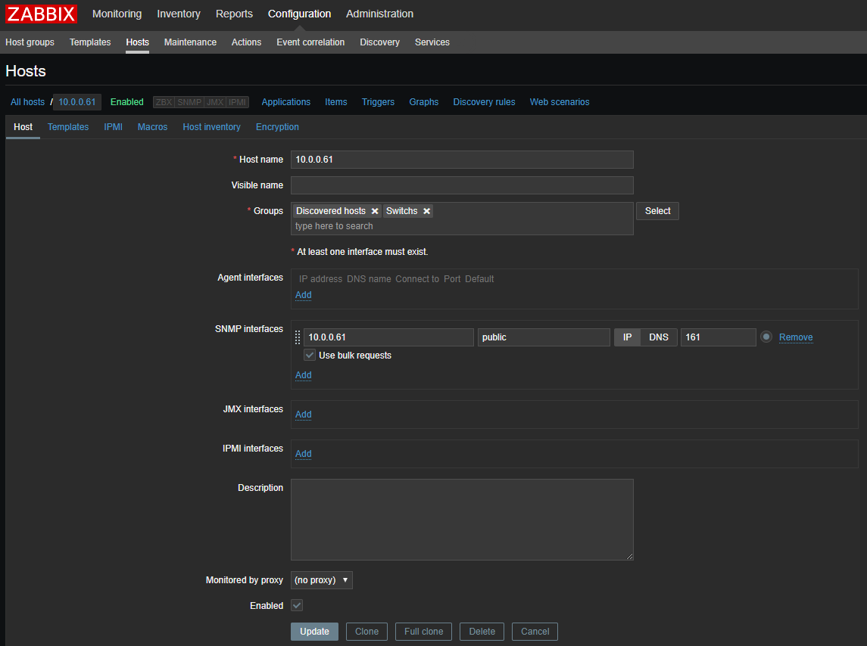Screen dimensions: 867x646
Task: Click Remove link for SNMP interface
Action: (796, 337)
